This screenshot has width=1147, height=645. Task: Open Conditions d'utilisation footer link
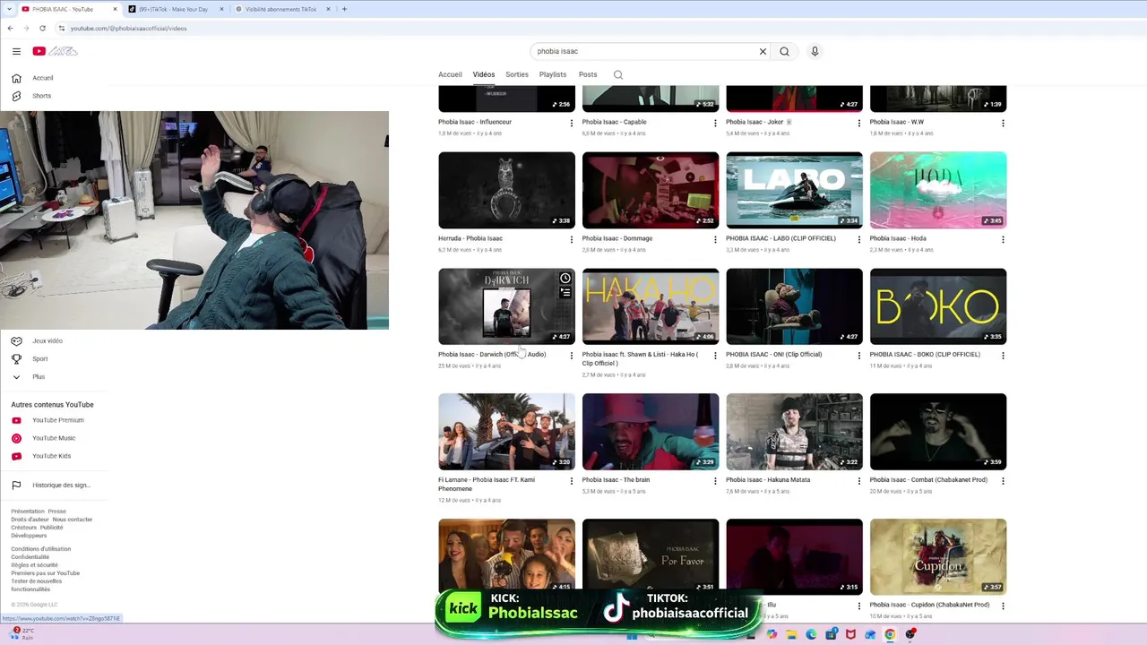coord(40,549)
